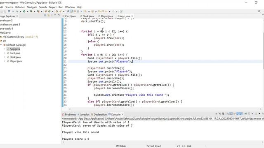Click the New Java Package icon
264x148 pixels.
[46, 12]
